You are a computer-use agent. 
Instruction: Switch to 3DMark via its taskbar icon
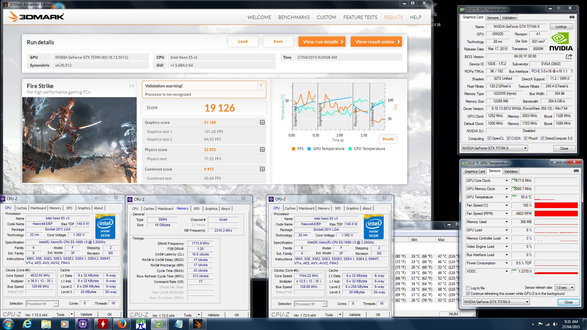[x=197, y=324]
